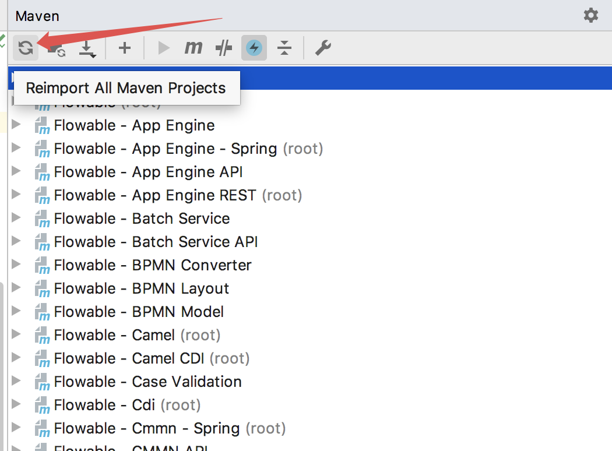
Task: Expand the Camel CDI (root) node
Action: pos(16,358)
